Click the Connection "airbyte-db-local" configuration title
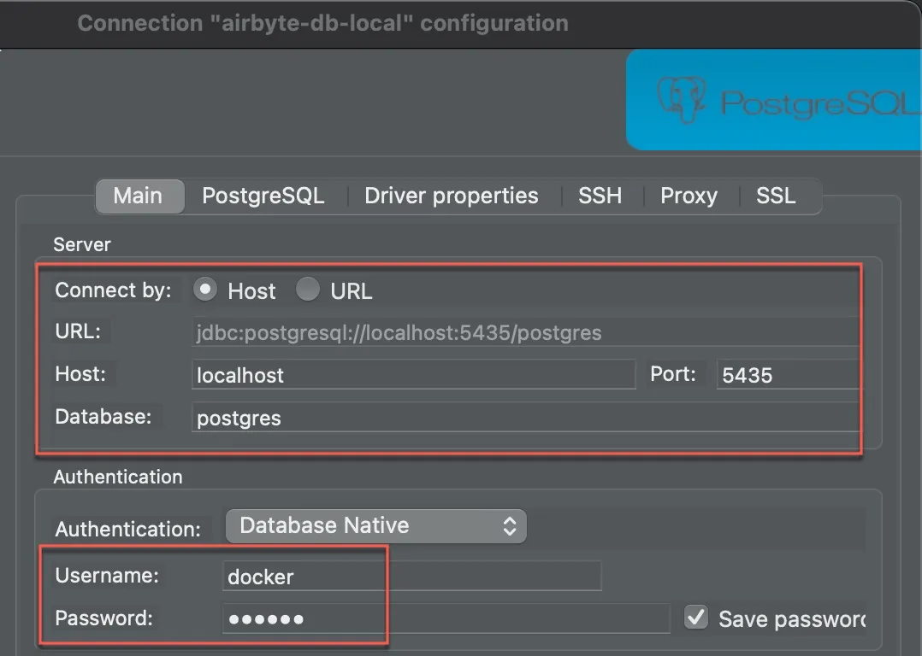 (322, 24)
